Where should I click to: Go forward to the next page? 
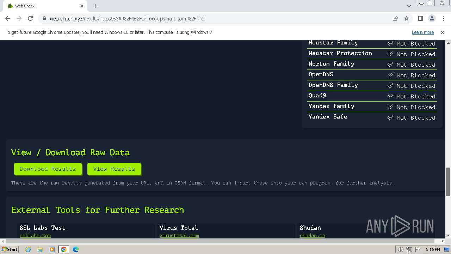(19, 18)
